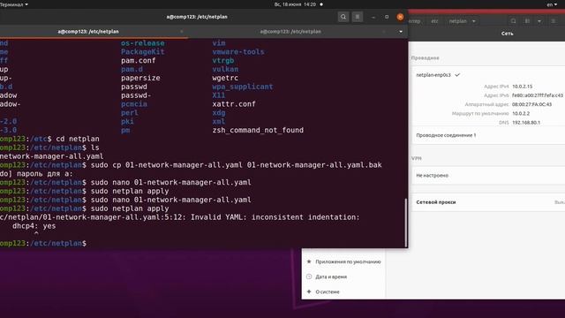Expand the dropdown arrow next to netplan path
565x318 pixels.
(x=474, y=21)
